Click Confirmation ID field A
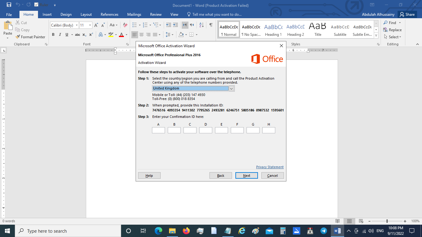422x237 pixels. click(x=158, y=130)
